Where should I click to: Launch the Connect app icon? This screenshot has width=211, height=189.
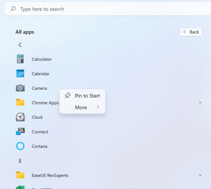pyautogui.click(x=20, y=131)
